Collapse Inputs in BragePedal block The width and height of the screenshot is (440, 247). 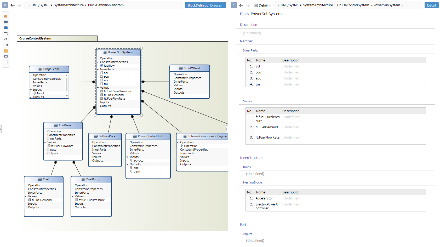coord(31,90)
